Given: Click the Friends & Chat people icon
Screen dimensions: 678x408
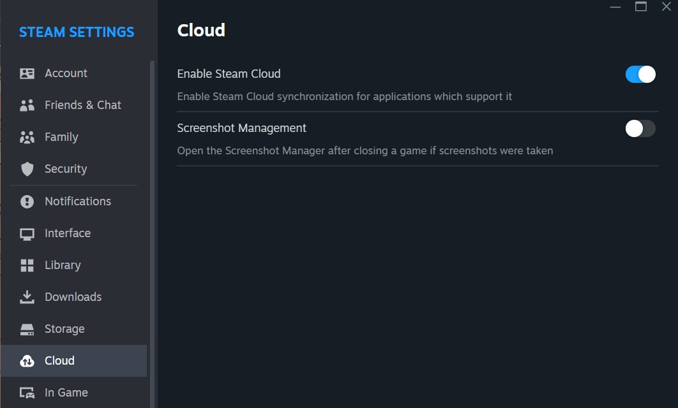Looking at the screenshot, I should pos(27,105).
